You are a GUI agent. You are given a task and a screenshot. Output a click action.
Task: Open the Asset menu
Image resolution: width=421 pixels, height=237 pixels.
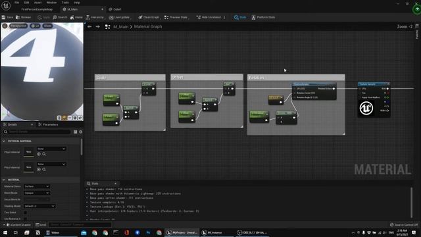pyautogui.click(x=37, y=3)
